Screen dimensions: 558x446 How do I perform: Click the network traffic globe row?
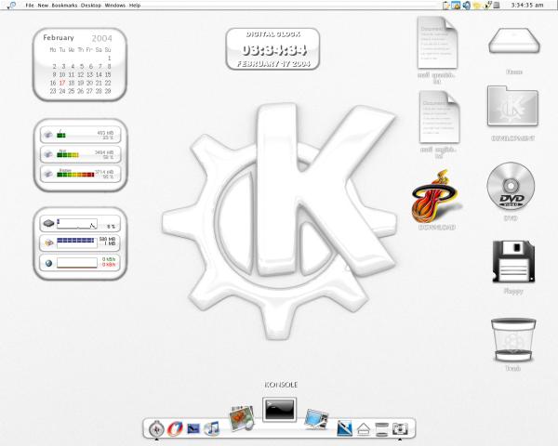[x=80, y=262]
